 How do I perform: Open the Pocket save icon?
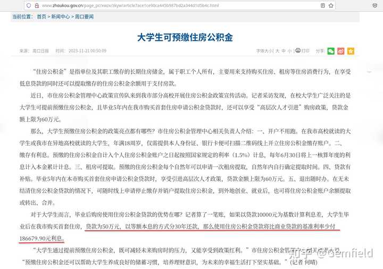374,5
